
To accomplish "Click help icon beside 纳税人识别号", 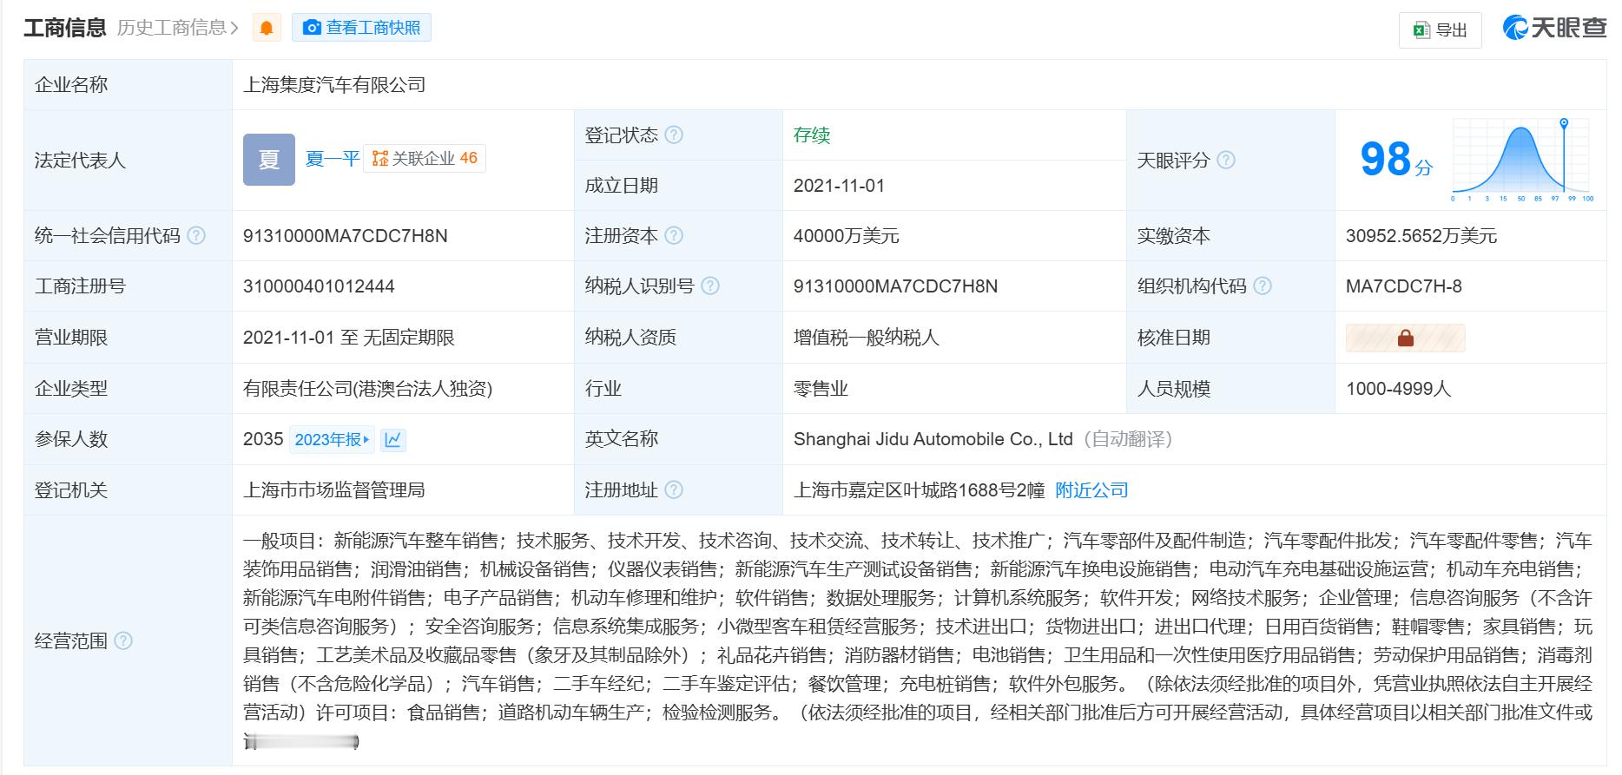I will pos(710,286).
